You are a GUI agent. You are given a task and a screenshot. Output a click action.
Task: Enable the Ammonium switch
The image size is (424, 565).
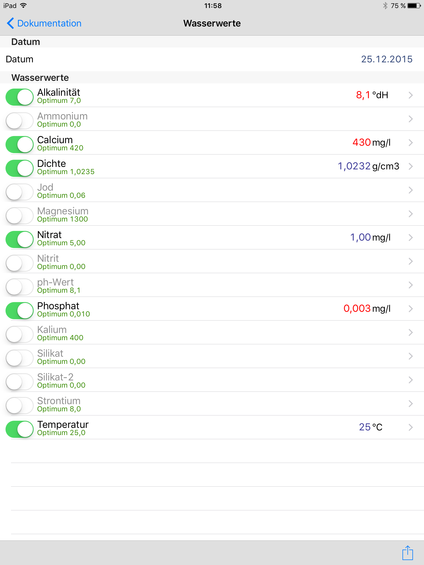(x=20, y=121)
